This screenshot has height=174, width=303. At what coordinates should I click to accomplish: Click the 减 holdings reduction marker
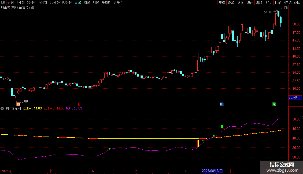tap(274, 104)
